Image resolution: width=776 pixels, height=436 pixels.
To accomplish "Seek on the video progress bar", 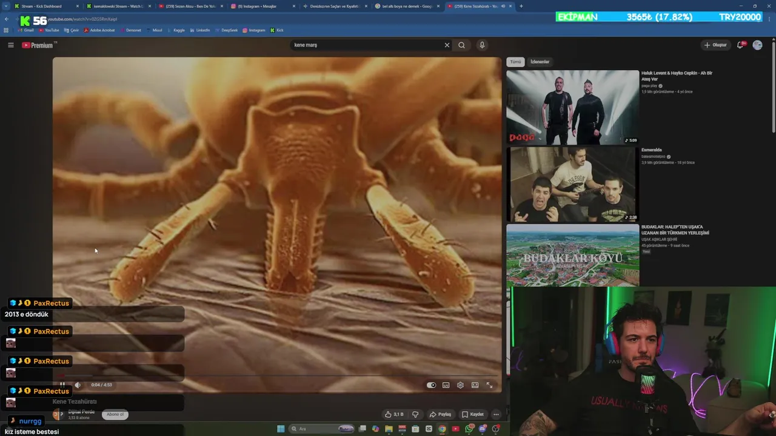I will (x=277, y=375).
